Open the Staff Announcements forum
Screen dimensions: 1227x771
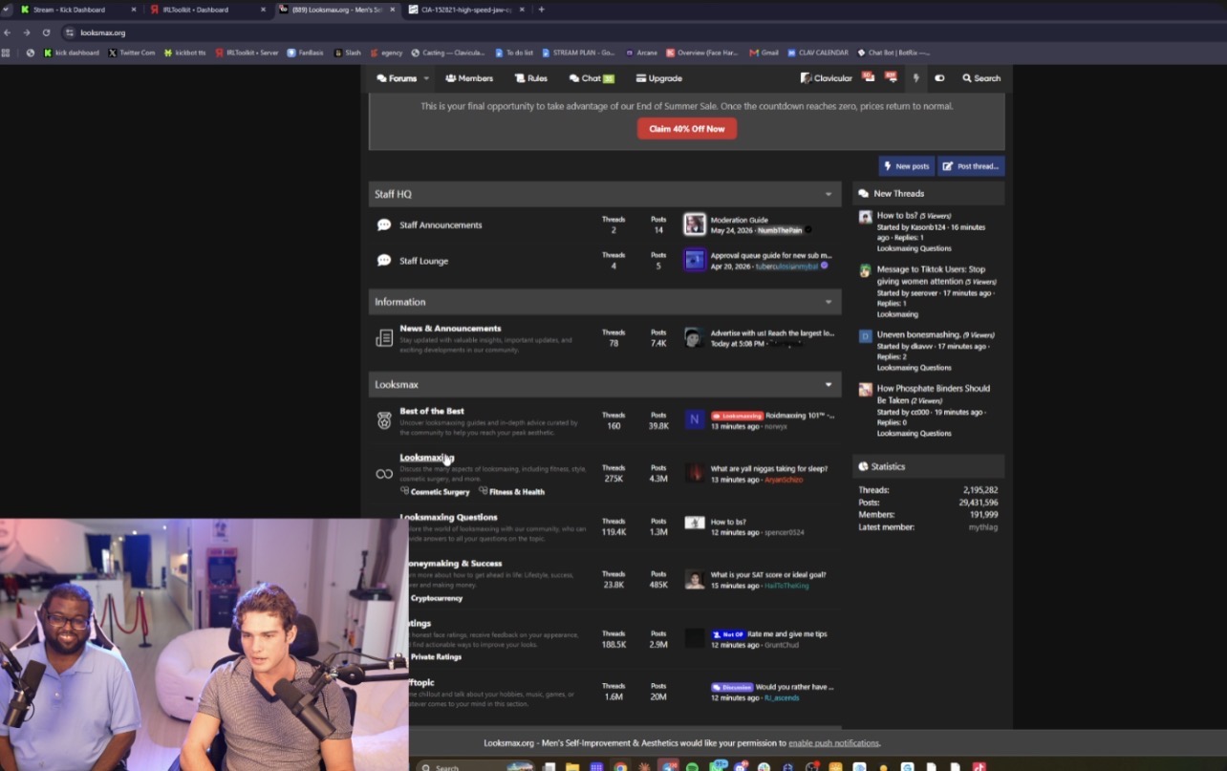pyautogui.click(x=441, y=225)
